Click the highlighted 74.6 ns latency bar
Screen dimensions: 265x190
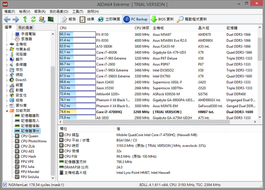coord(77,112)
